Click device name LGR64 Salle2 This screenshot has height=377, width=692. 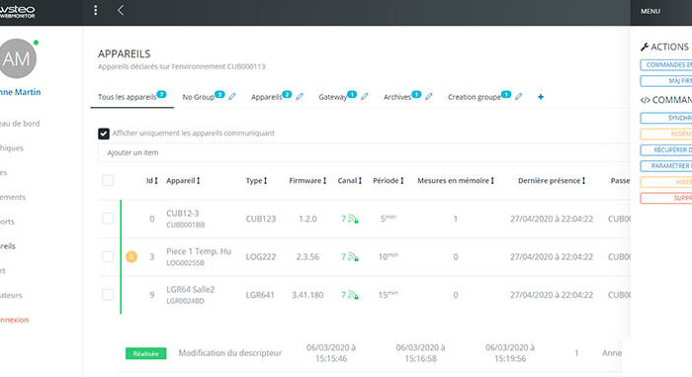click(190, 290)
